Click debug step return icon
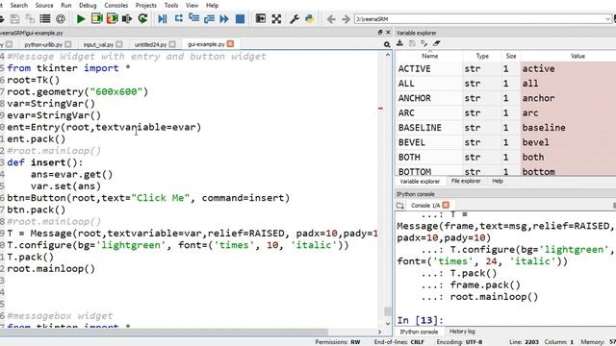 [209, 18]
